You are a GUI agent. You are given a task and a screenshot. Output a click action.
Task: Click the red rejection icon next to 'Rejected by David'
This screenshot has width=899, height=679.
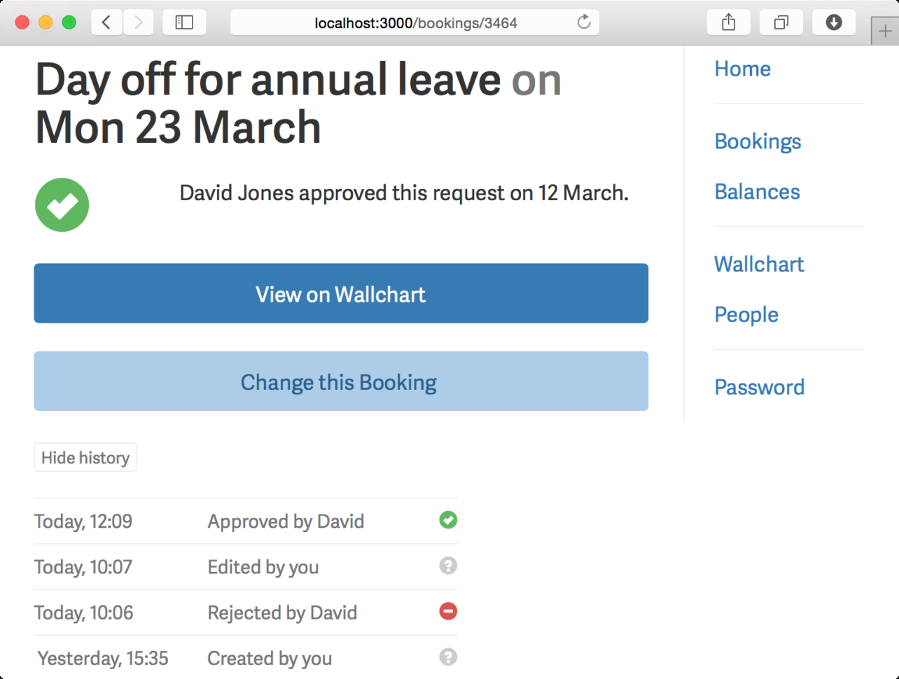coord(447,611)
